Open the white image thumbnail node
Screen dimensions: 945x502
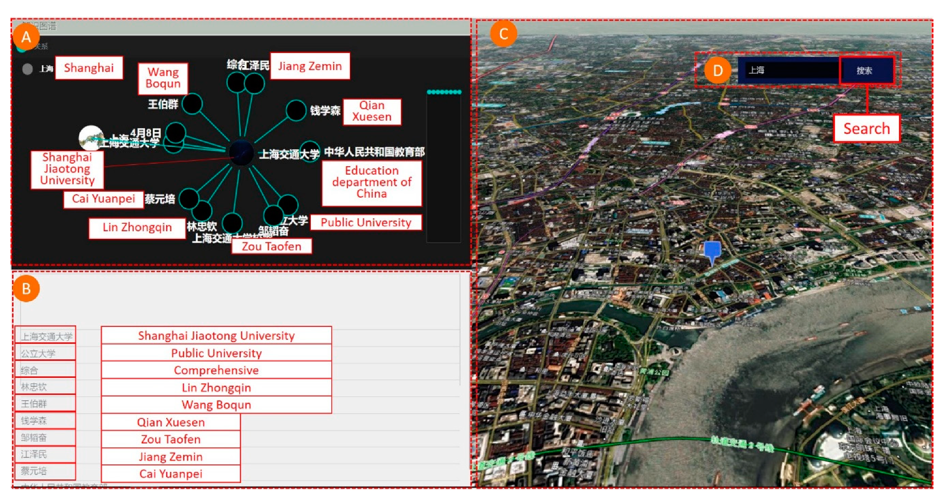tap(91, 137)
